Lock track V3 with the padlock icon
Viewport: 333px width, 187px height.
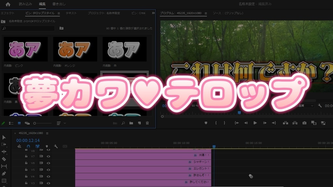(26, 182)
